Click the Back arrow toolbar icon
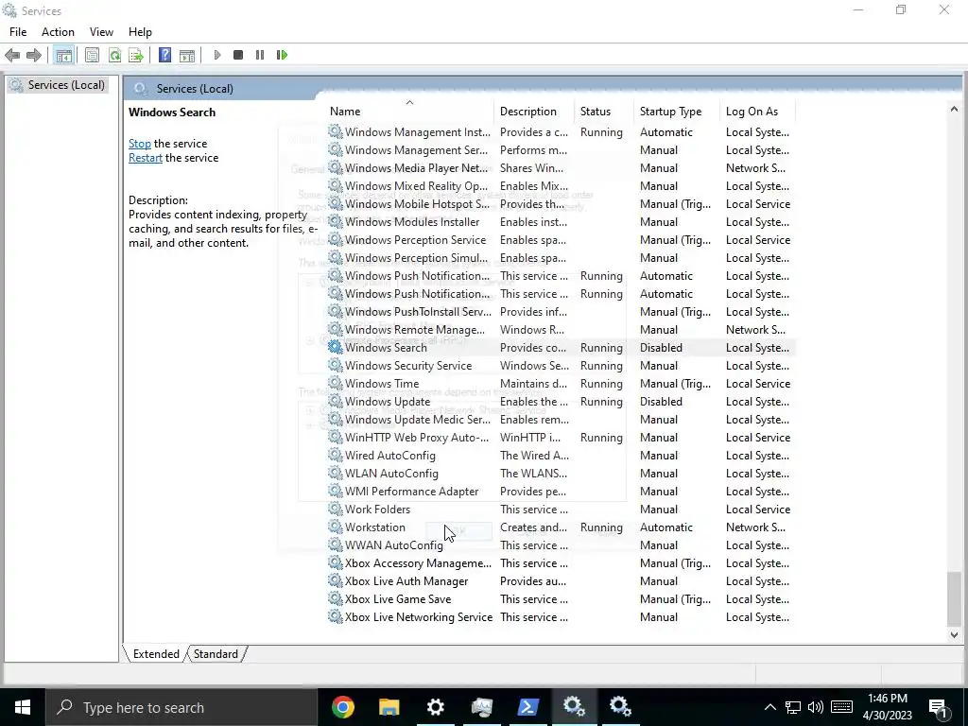 11,55
